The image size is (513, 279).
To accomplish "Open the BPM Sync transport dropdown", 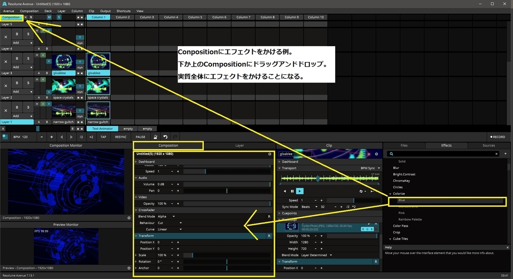I will (x=370, y=168).
